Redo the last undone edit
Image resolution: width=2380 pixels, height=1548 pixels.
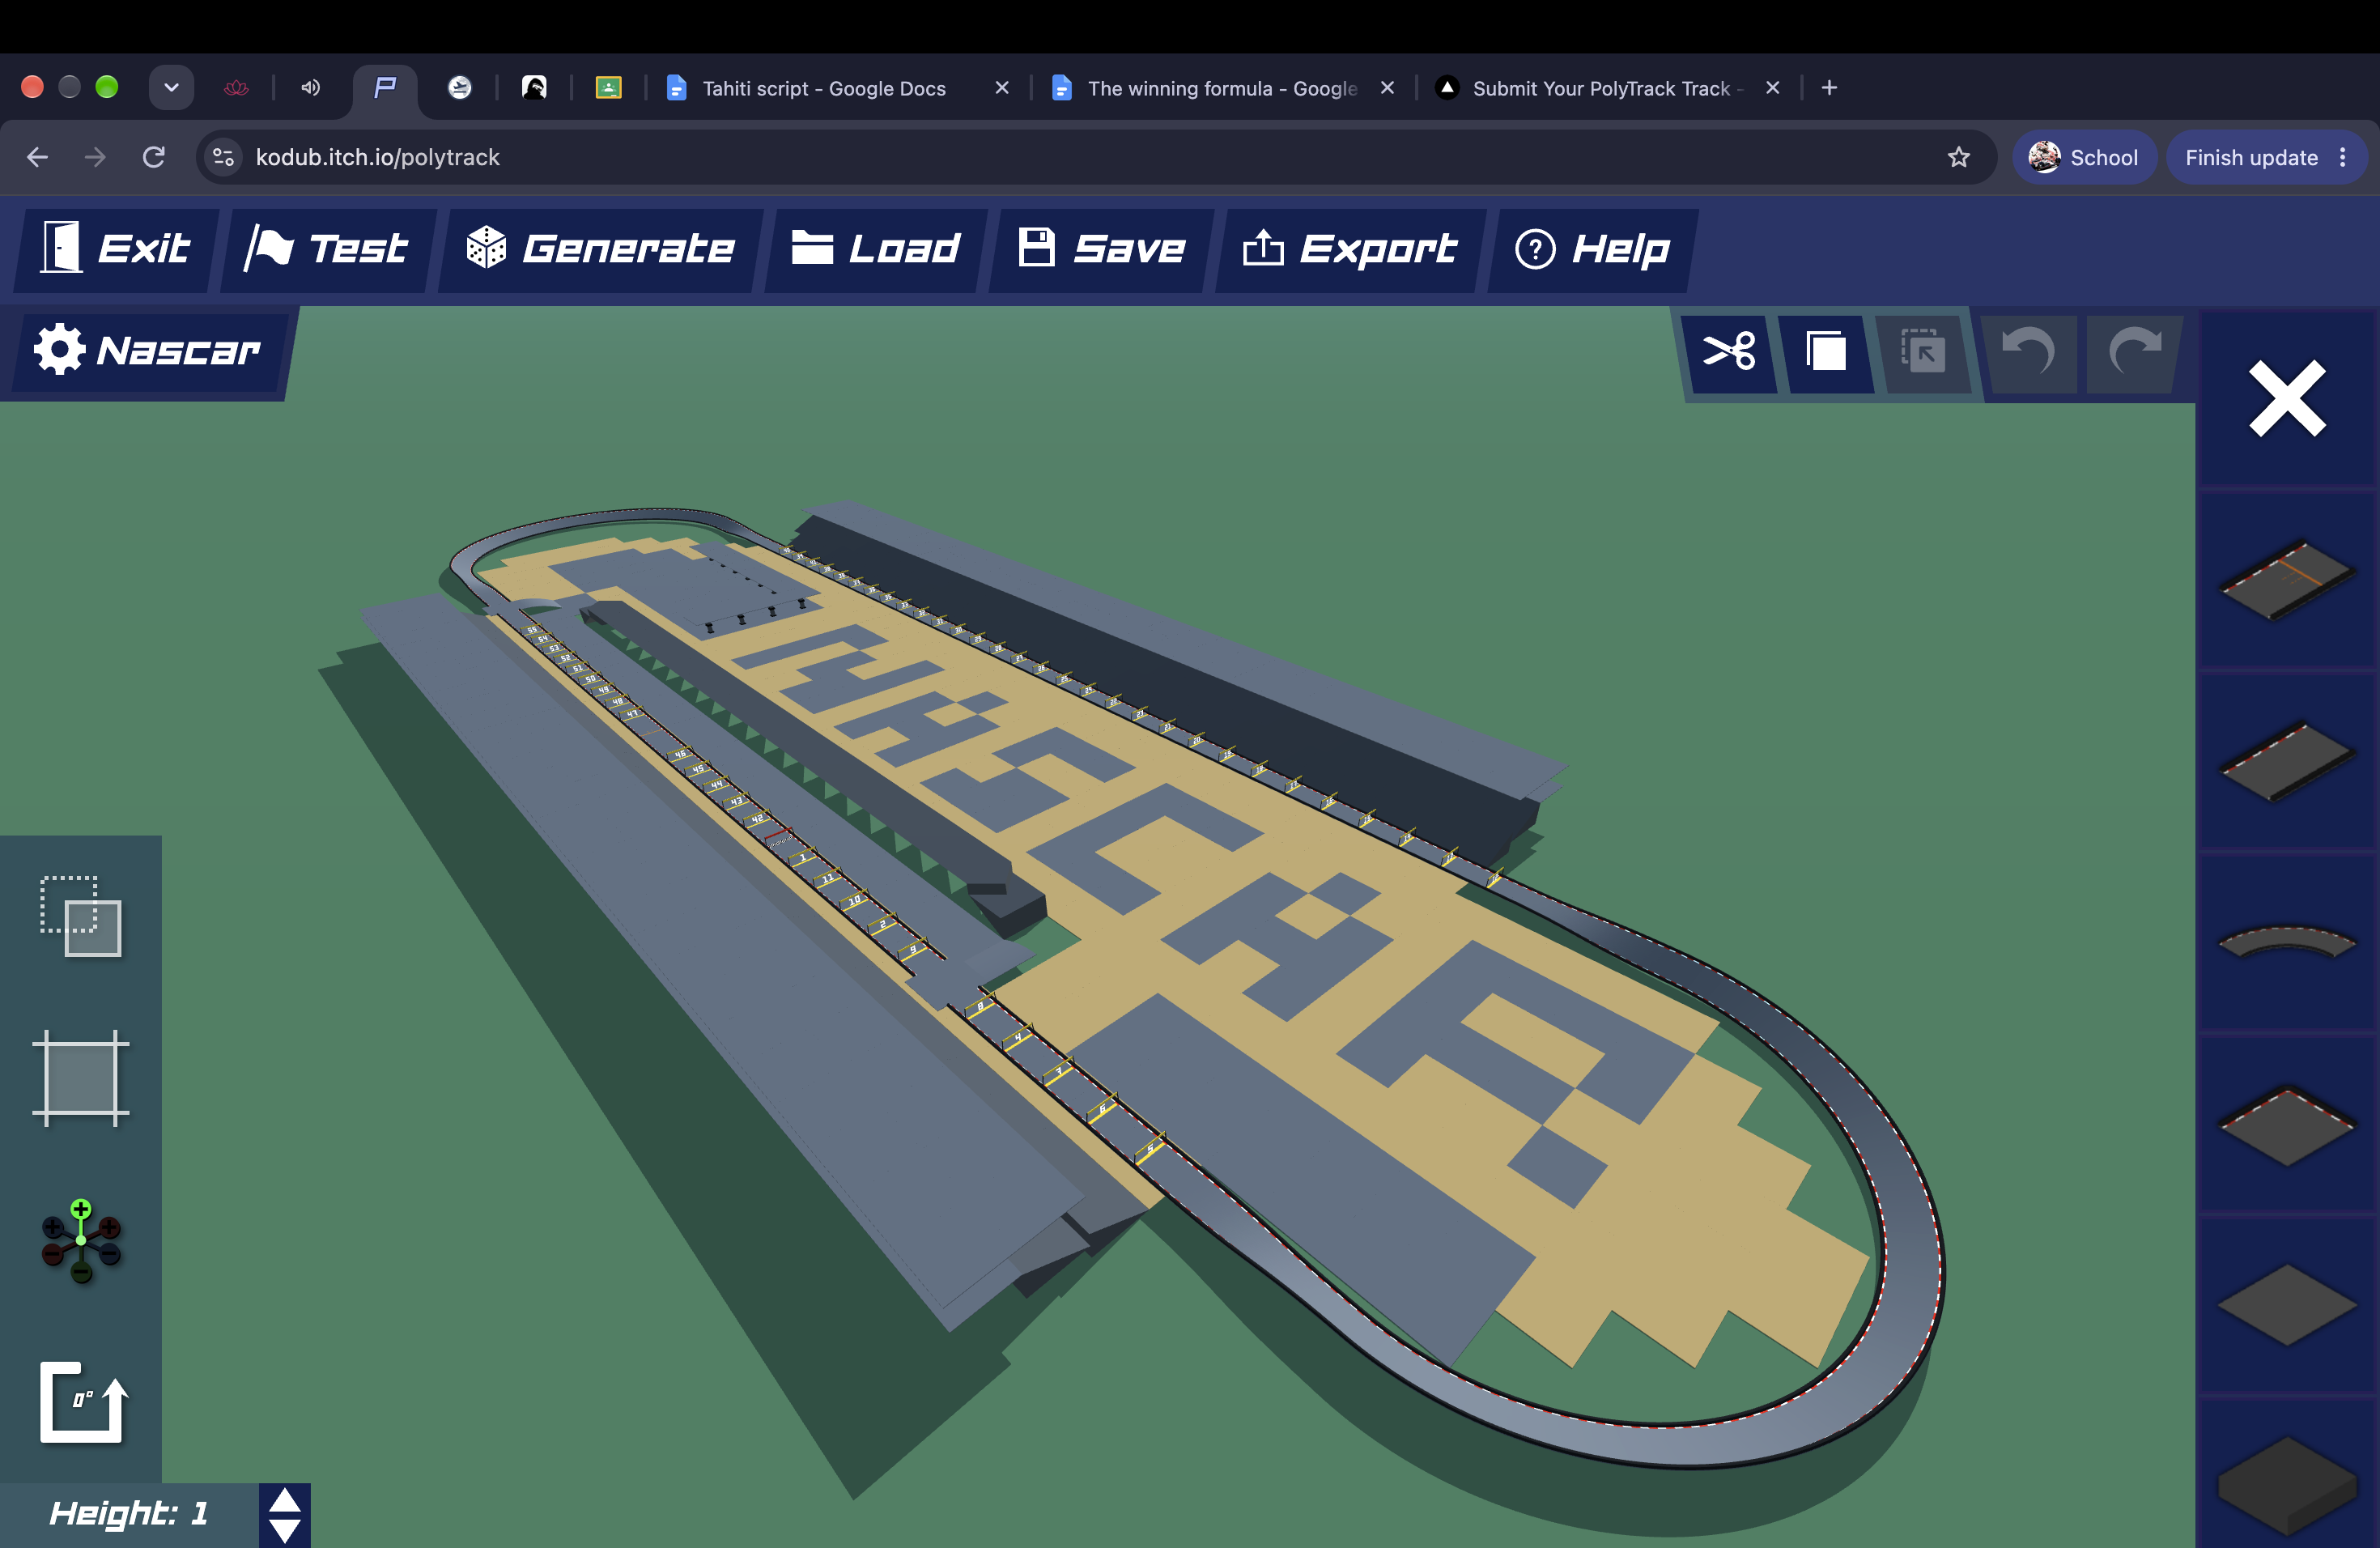tap(2133, 352)
